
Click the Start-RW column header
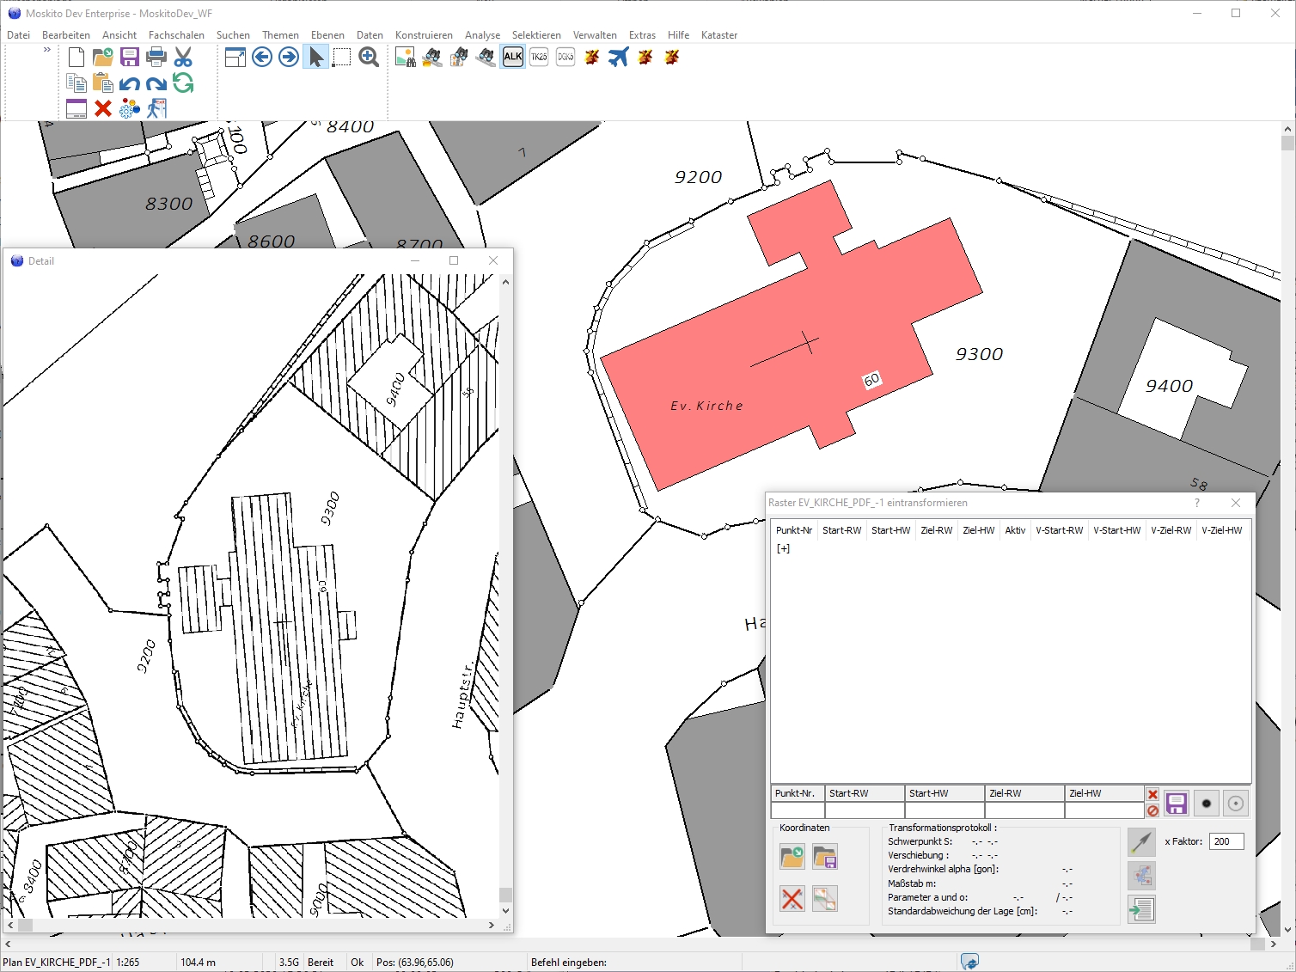pos(841,530)
